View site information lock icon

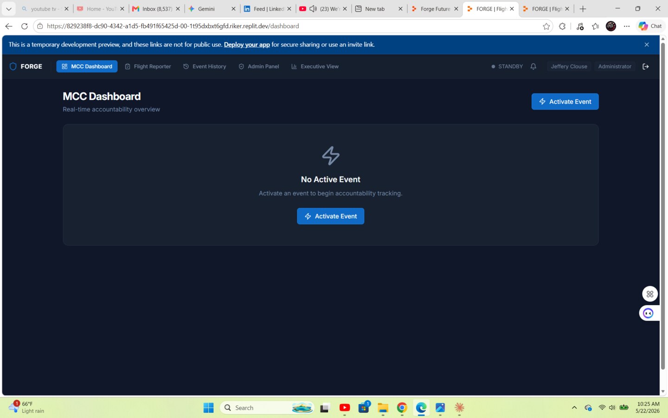(x=40, y=26)
